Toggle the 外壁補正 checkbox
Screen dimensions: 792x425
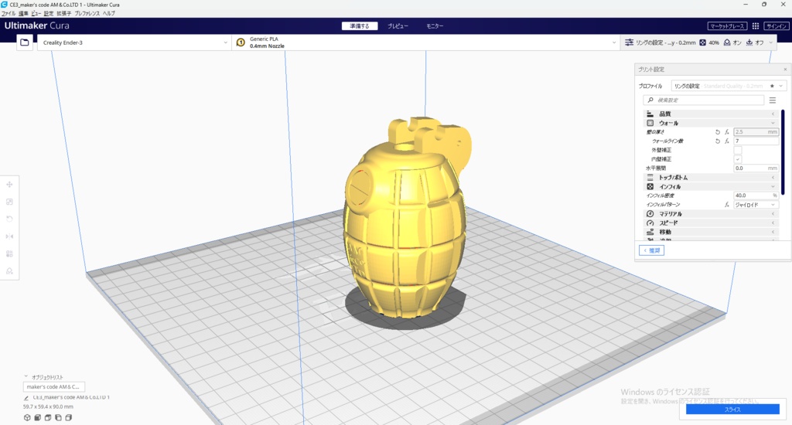[x=737, y=151]
